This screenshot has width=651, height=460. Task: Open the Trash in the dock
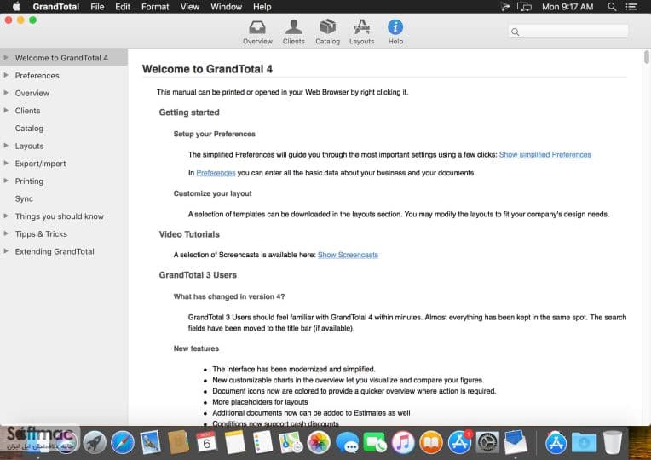point(613,443)
